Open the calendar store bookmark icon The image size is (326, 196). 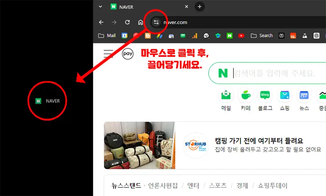(x=171, y=36)
